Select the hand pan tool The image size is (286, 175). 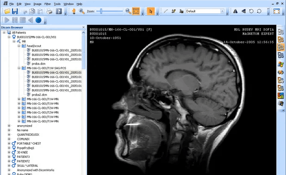tap(74, 11)
